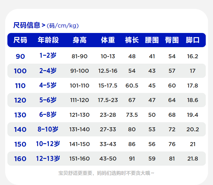This screenshot has height=185, width=213.
Task: Click leg opening value 21.8
Action: click(193, 159)
